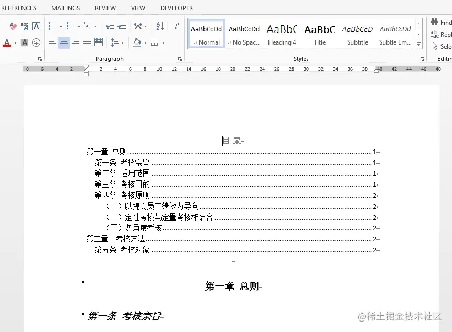The width and height of the screenshot is (452, 332).
Task: Open the DEVELOPER ribbon tab
Action: coord(176,8)
